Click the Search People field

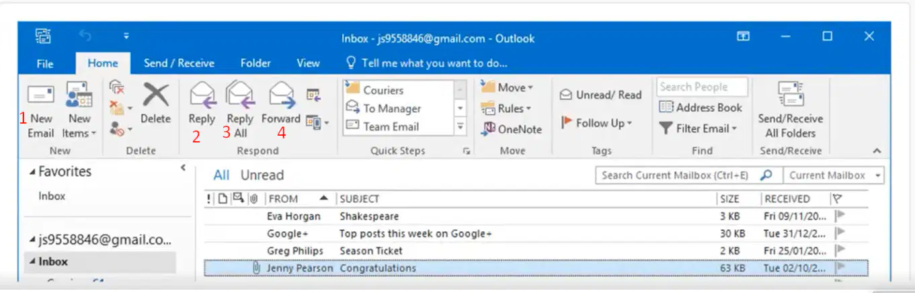[x=702, y=87]
